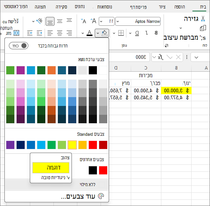The width and height of the screenshot is (210, 206).
Task: Select dark red standard color swatch
Action: 103,145
